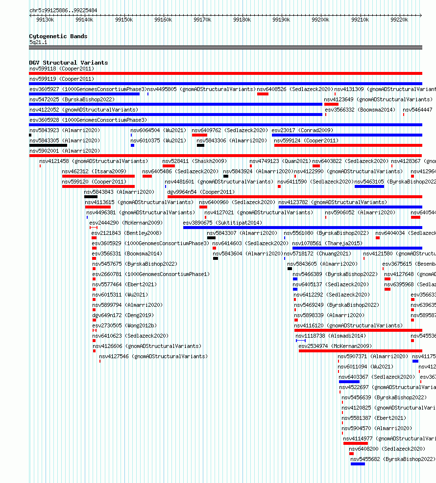Click nsv6403822 (Sedlazeck2020) label
The width and height of the screenshot is (436, 483).
(x=350, y=161)
